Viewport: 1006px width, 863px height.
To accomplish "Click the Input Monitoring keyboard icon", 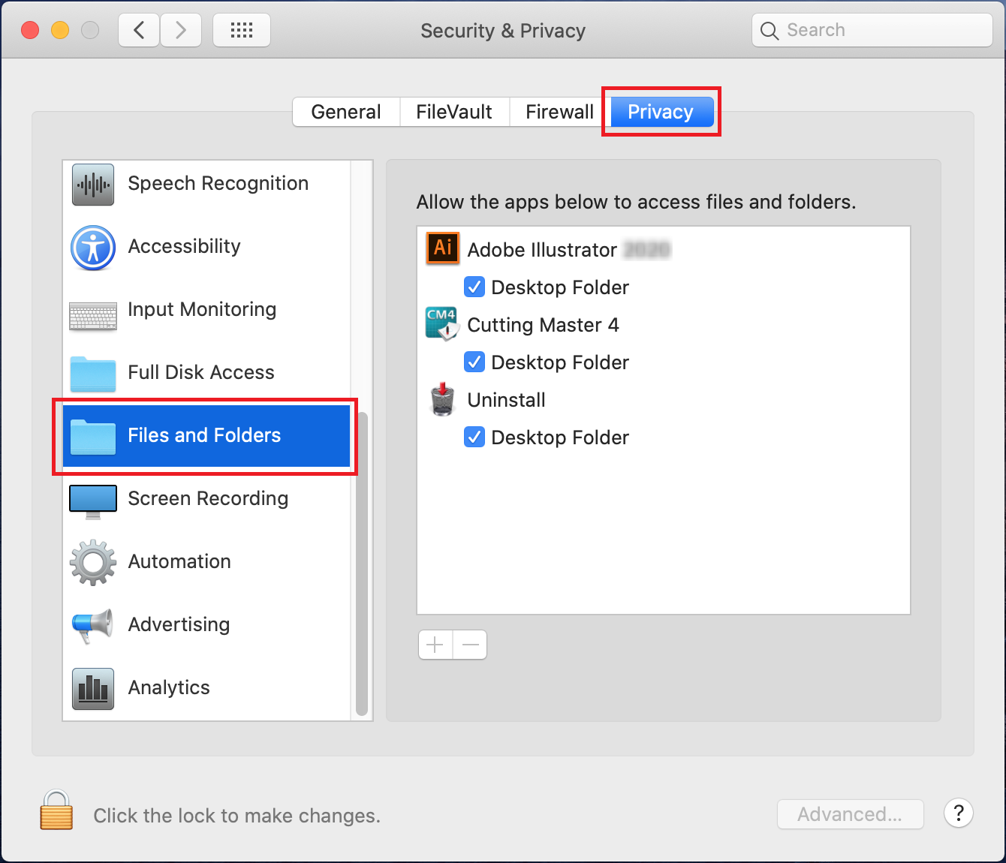I will pos(93,316).
